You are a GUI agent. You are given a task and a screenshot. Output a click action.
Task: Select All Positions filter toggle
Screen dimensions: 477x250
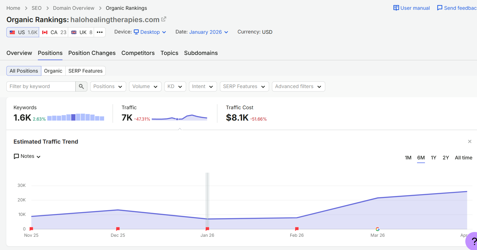(24, 71)
